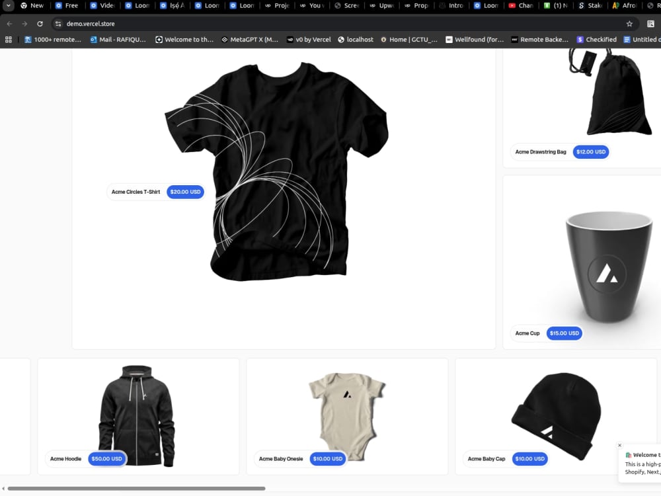
Task: Click the $12.00 USD price badge
Action: click(x=590, y=152)
